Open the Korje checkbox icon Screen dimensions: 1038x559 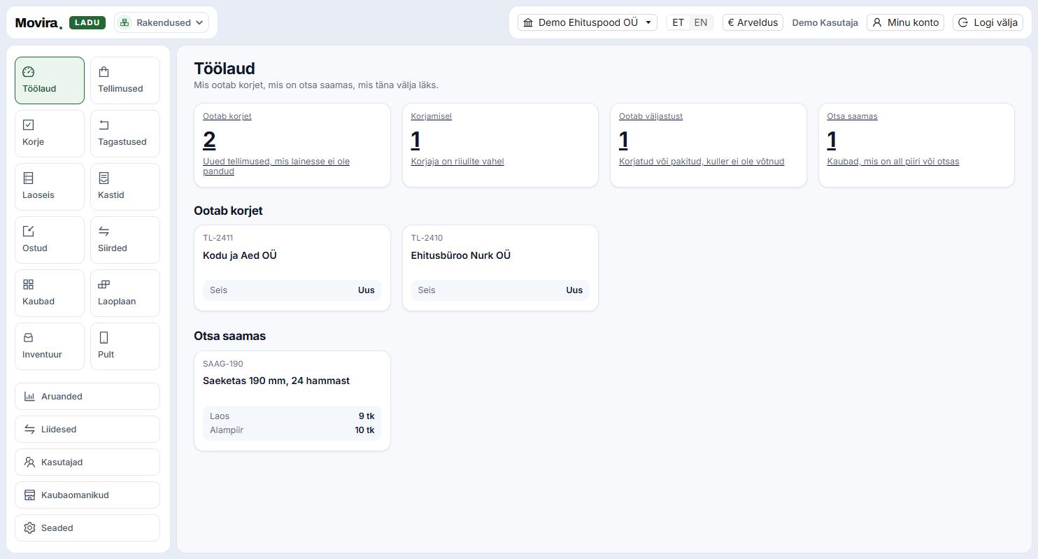(x=29, y=125)
